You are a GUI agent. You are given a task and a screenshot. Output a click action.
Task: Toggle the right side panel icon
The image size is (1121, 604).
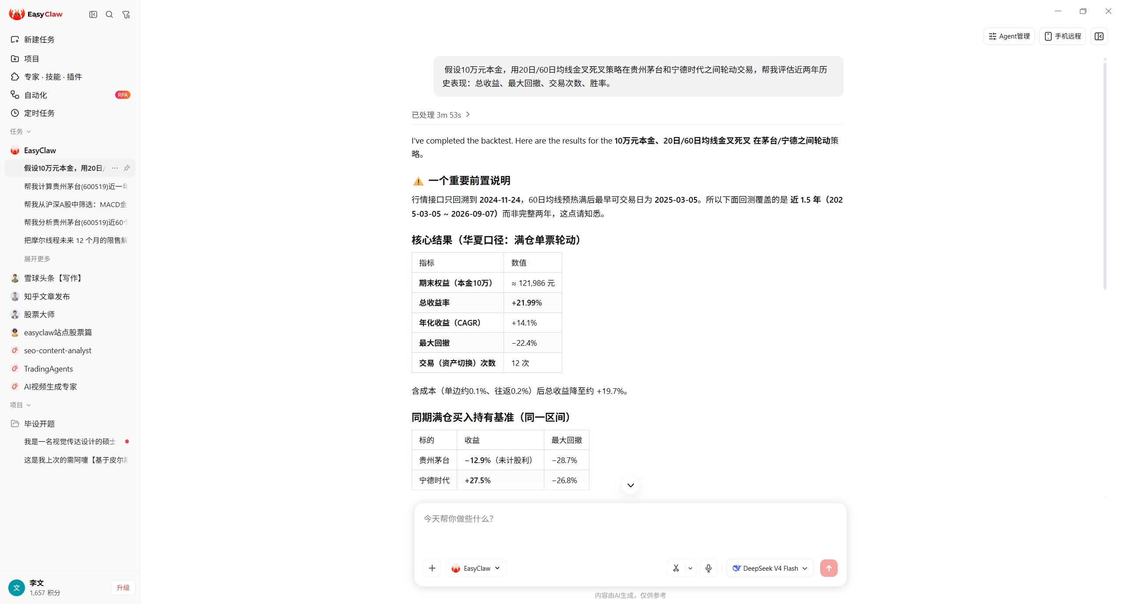[1099, 36]
